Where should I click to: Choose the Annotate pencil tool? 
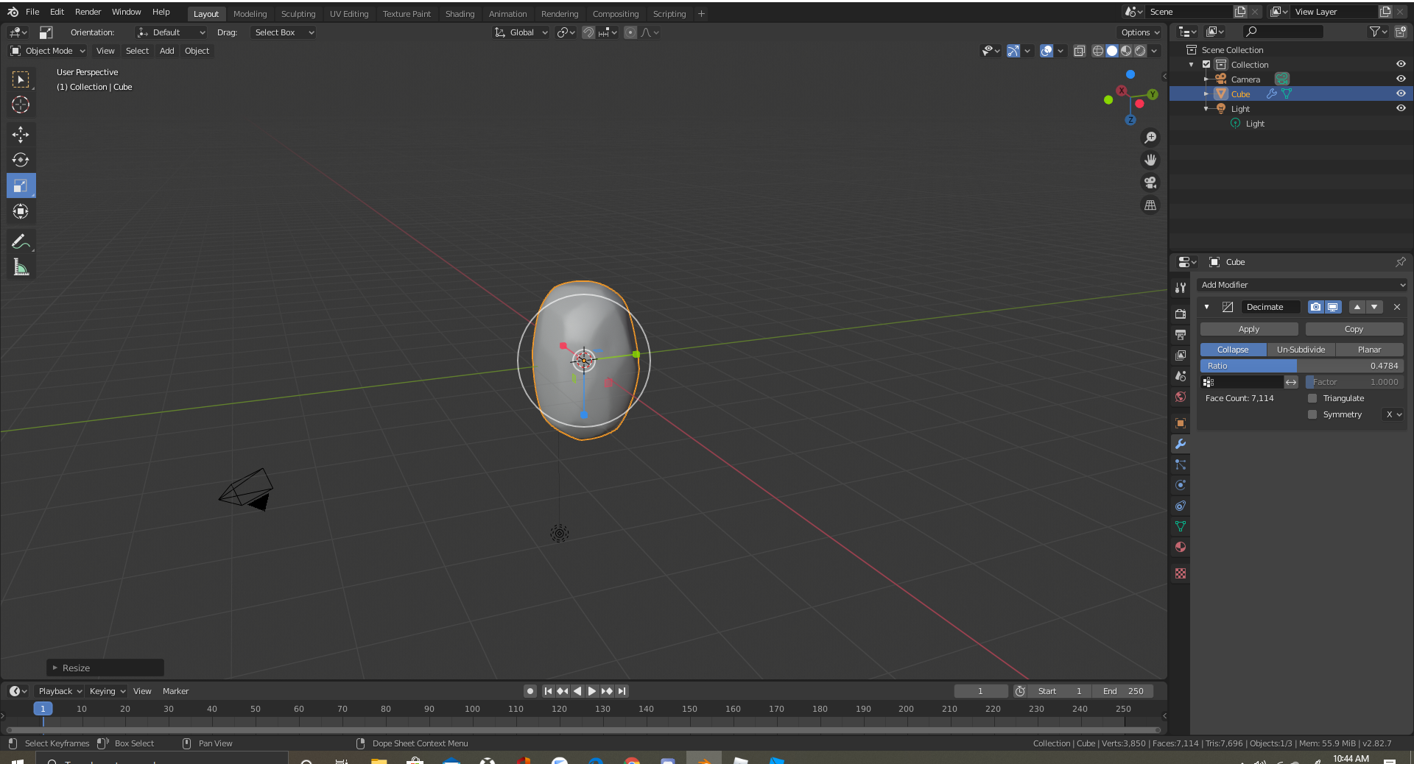[x=21, y=241]
